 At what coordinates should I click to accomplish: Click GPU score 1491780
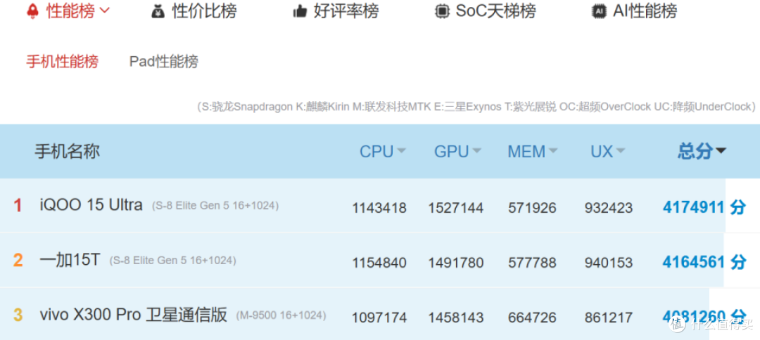455,263
